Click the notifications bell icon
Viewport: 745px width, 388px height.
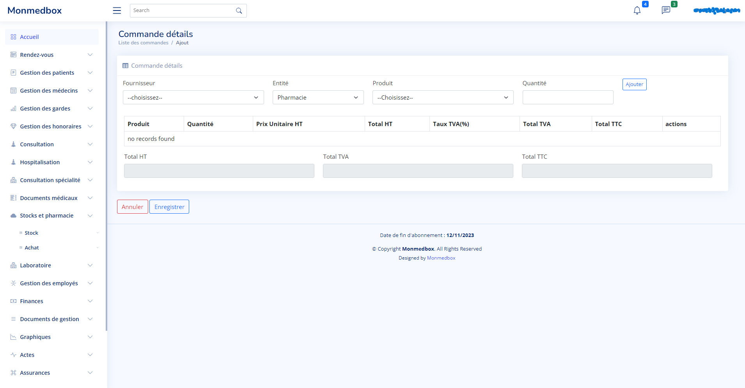click(x=637, y=11)
